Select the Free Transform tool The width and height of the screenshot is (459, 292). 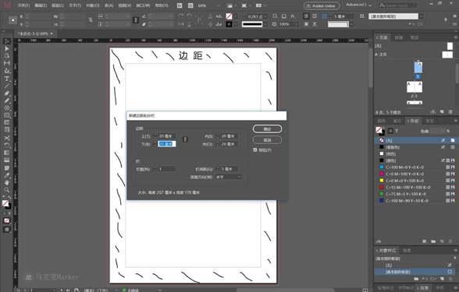6,145
